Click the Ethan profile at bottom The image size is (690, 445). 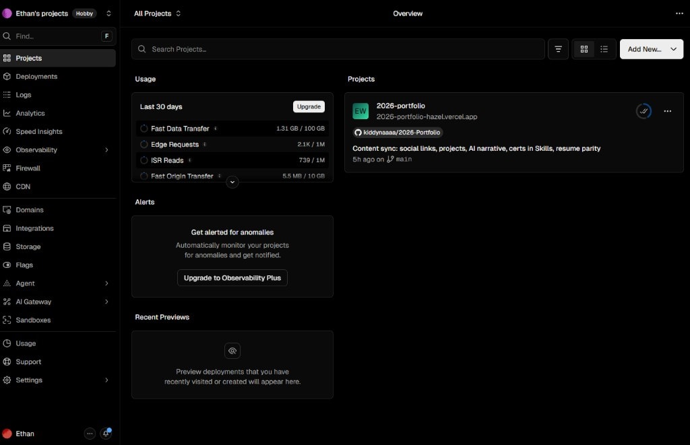(x=18, y=434)
